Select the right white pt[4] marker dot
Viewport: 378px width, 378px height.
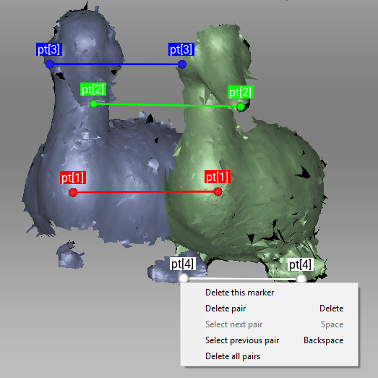301,279
